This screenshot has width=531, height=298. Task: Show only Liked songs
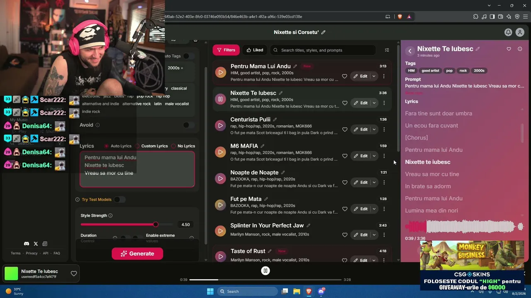coord(255,50)
